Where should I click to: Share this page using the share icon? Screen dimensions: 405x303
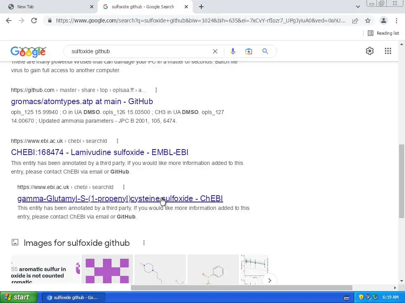(x=355, y=21)
